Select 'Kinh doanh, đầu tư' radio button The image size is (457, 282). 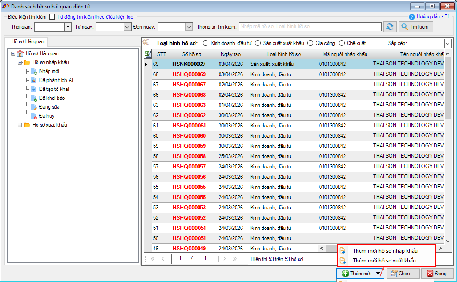click(206, 43)
